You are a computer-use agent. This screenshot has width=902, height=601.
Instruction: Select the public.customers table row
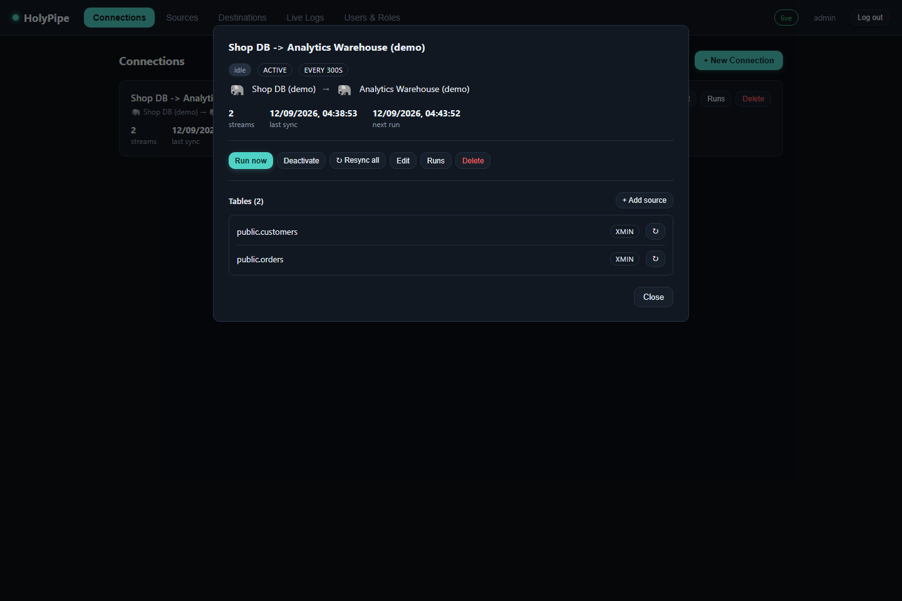(451, 232)
